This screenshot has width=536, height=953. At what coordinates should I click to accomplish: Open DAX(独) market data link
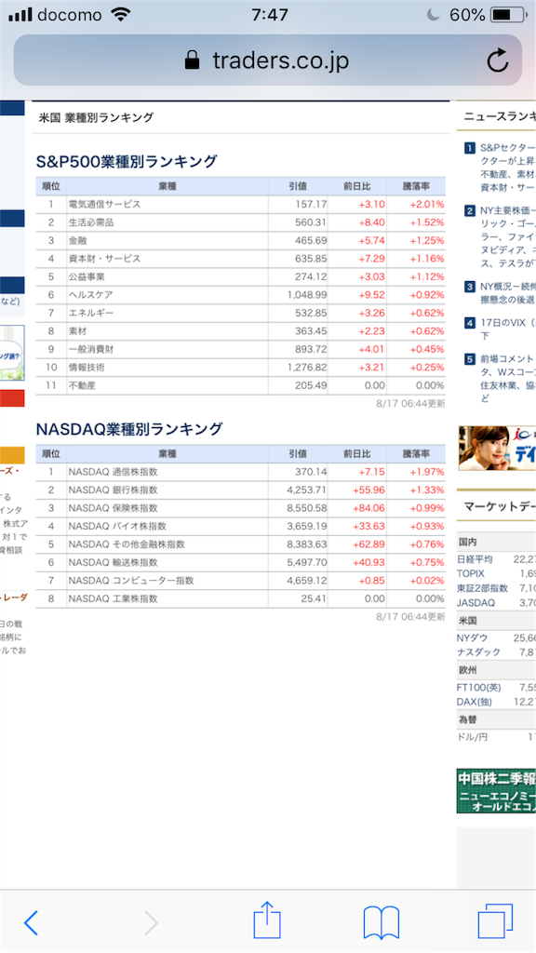click(474, 702)
